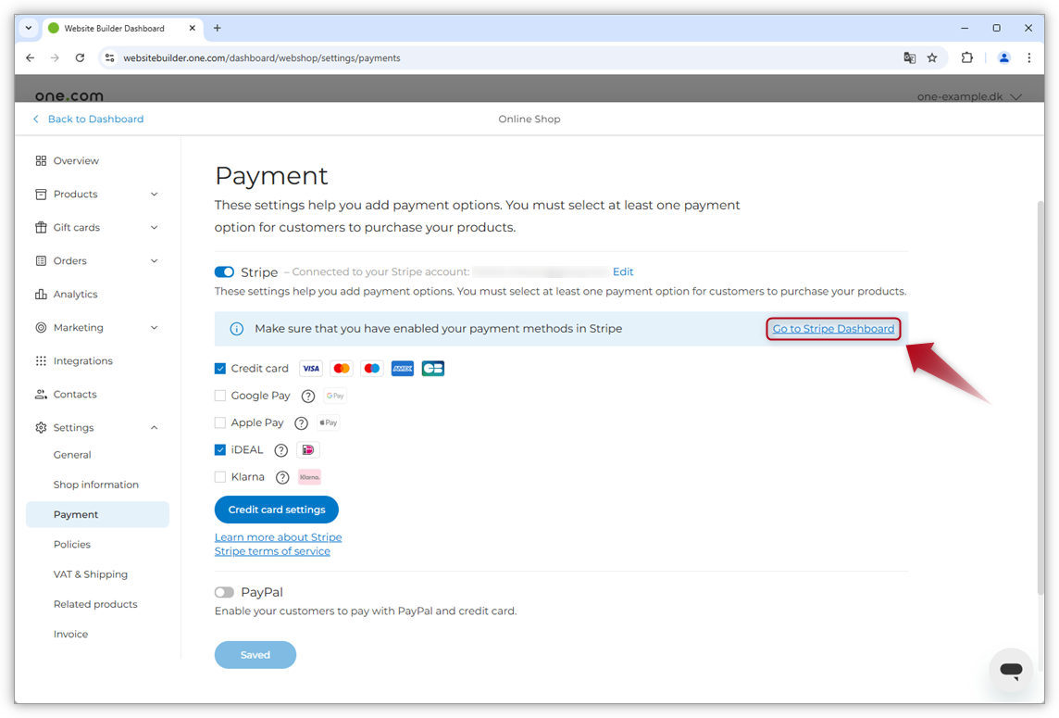Click the help icon beside Klarna
The height and width of the screenshot is (718, 1059).
click(x=282, y=477)
